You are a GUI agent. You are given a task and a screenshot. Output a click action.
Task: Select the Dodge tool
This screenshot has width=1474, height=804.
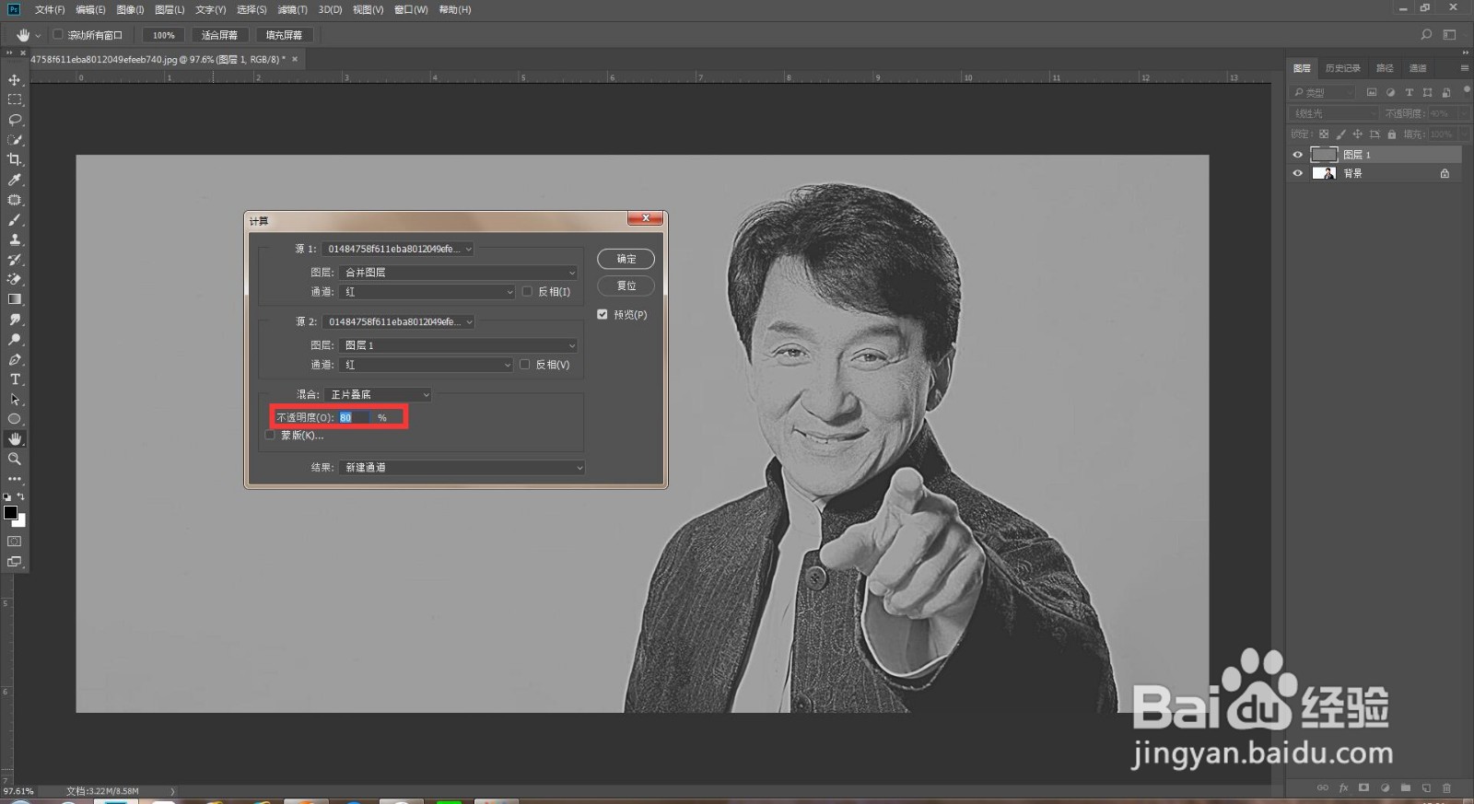click(x=15, y=340)
